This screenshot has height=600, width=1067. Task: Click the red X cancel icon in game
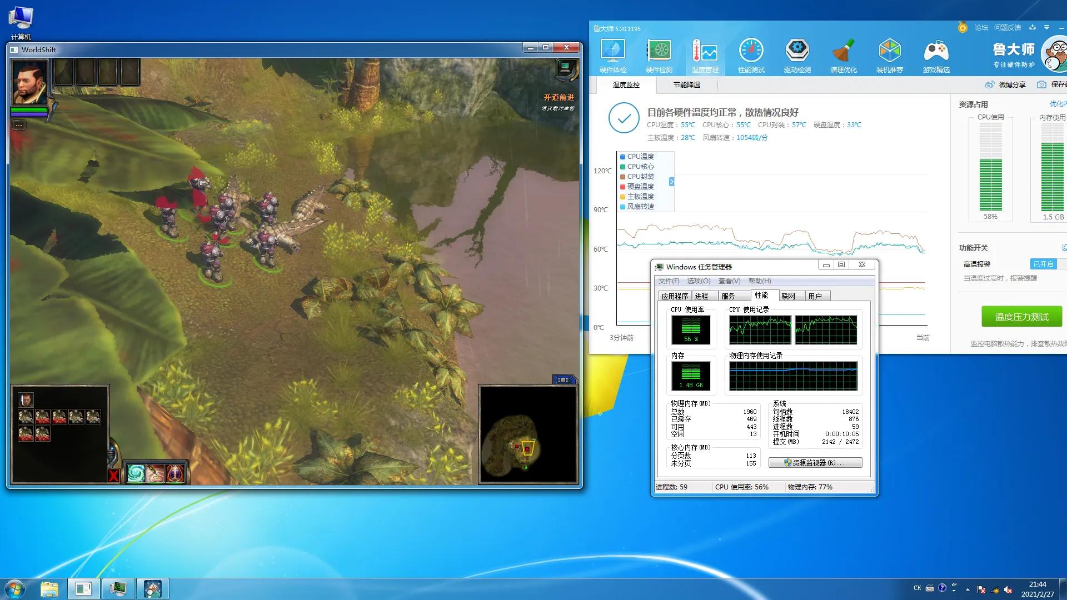(x=113, y=476)
